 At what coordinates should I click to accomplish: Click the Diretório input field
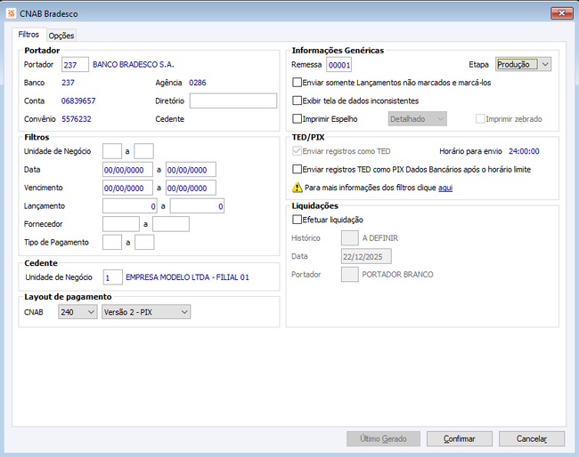click(233, 100)
